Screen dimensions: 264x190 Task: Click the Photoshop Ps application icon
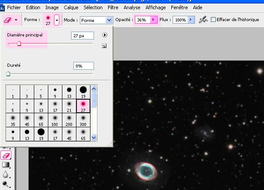[2, 8]
